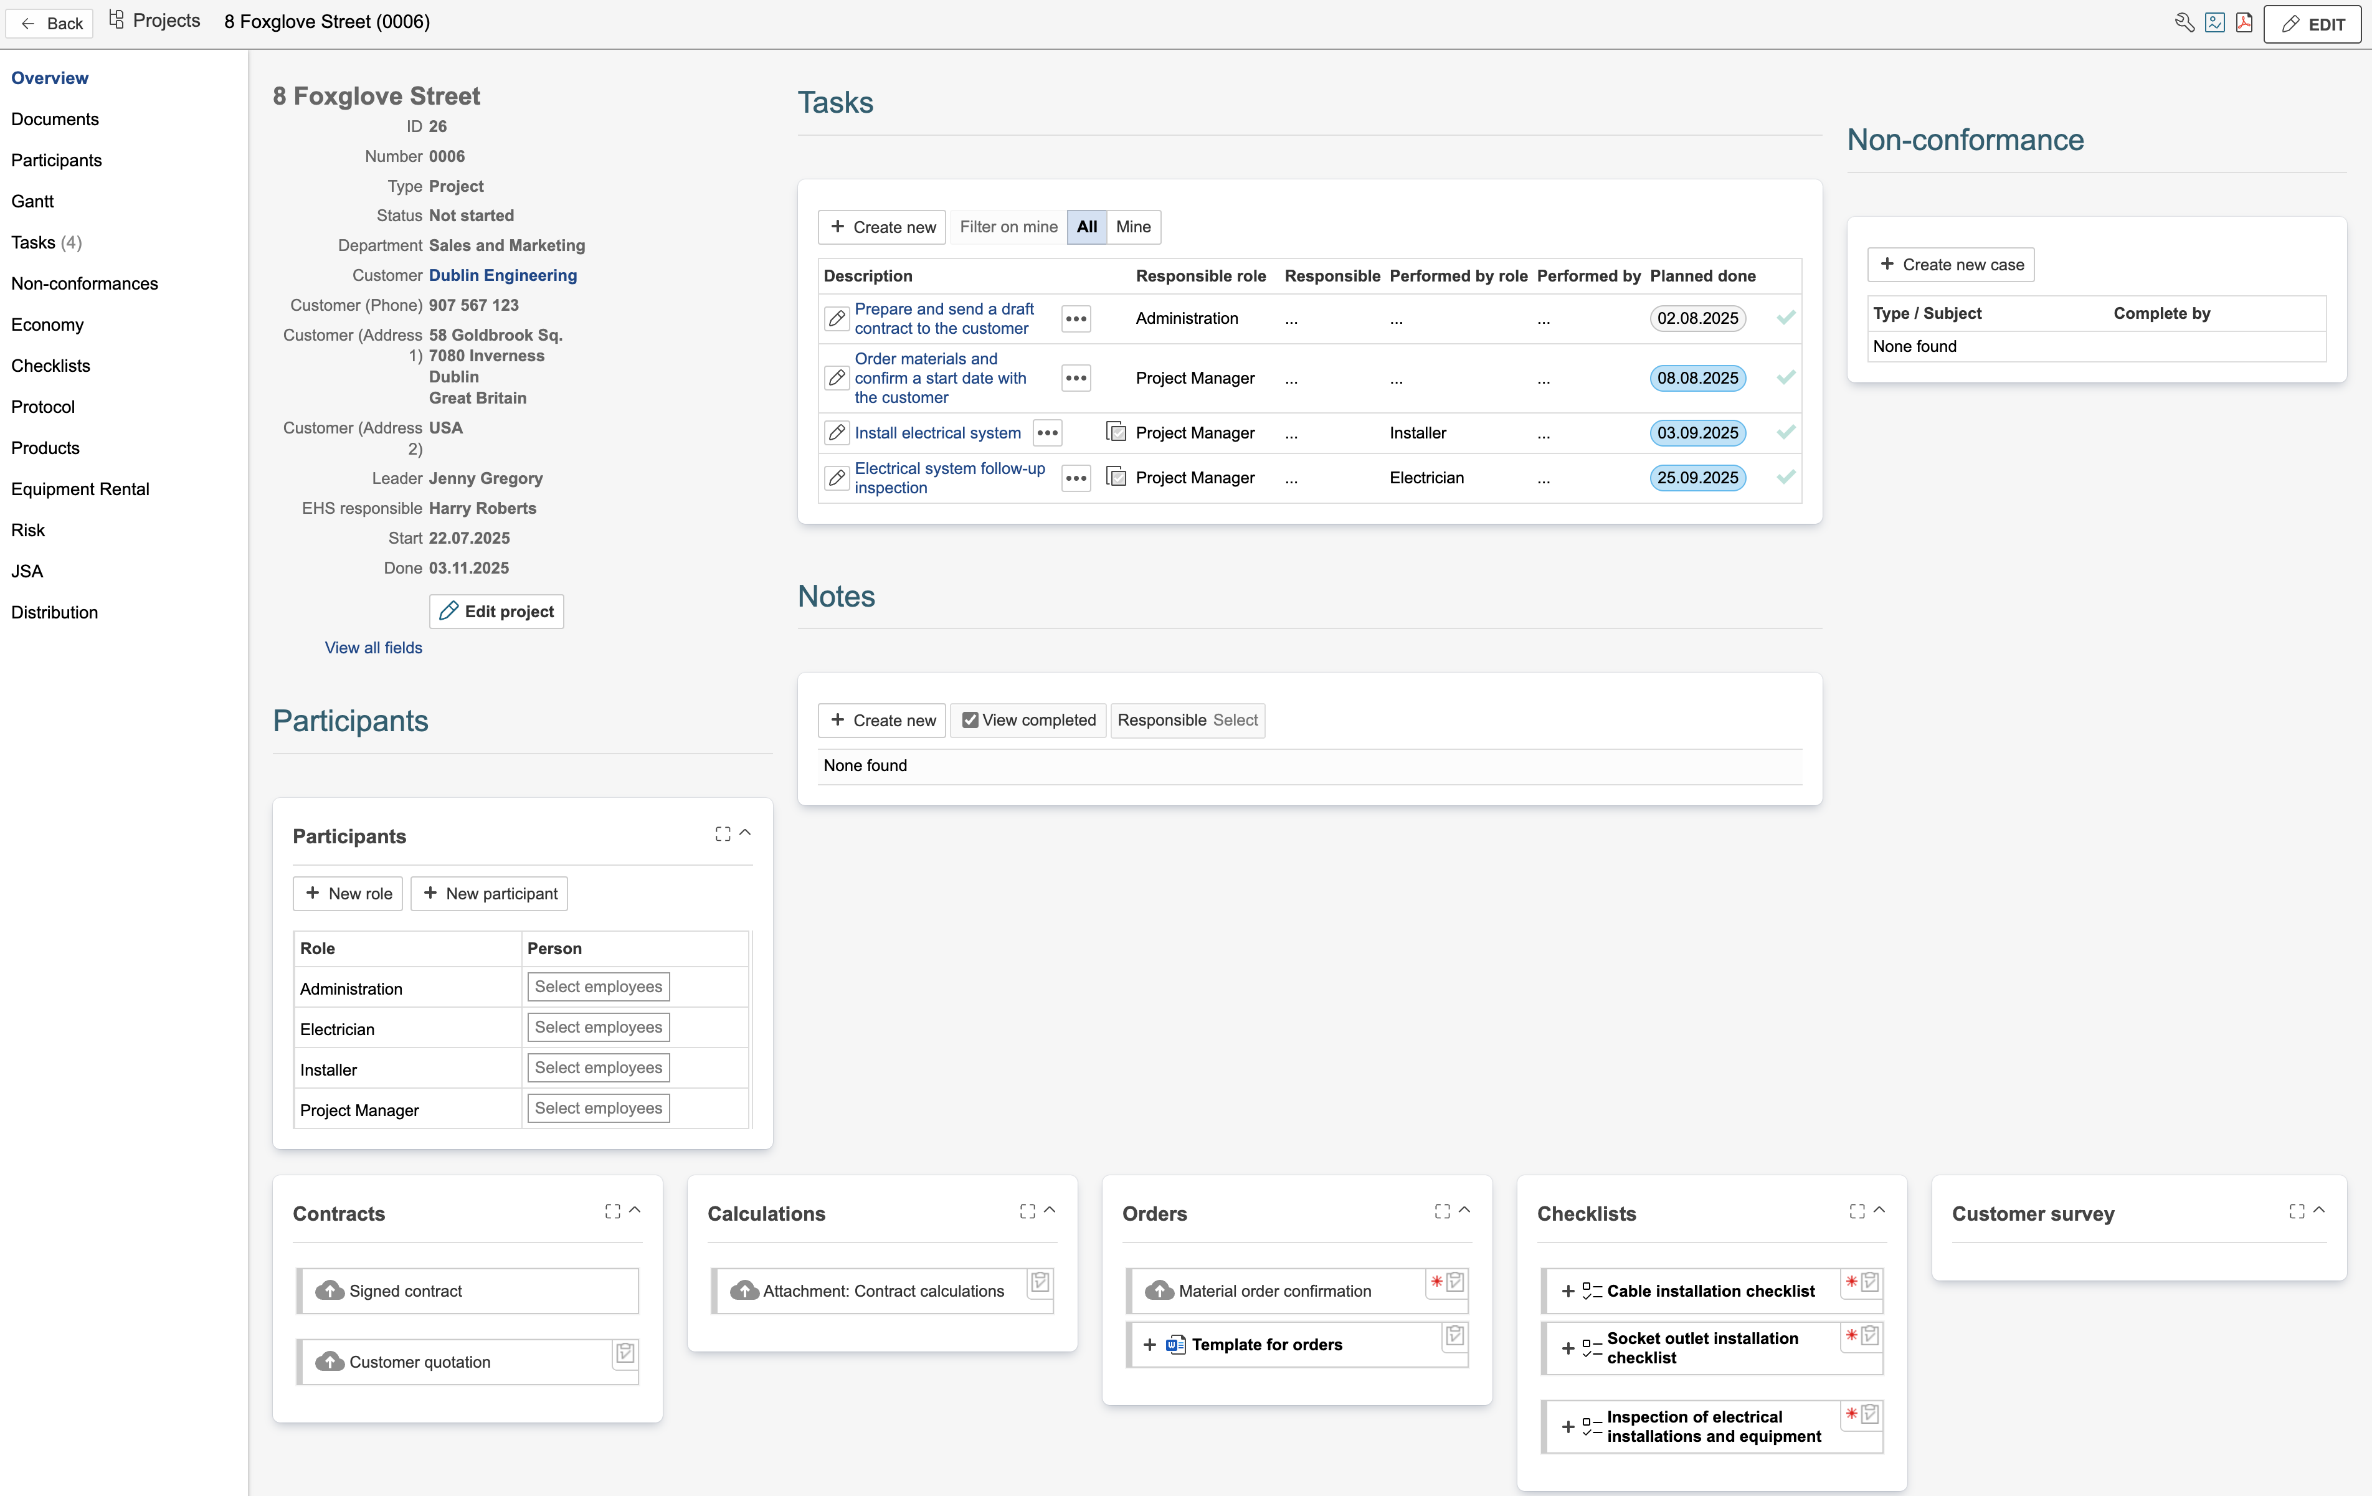This screenshot has height=1496, width=2372.
Task: Open three-dots menu for Order materials task
Action: [x=1076, y=378]
